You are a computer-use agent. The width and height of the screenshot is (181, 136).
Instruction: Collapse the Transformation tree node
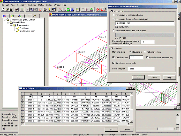point(11,25)
